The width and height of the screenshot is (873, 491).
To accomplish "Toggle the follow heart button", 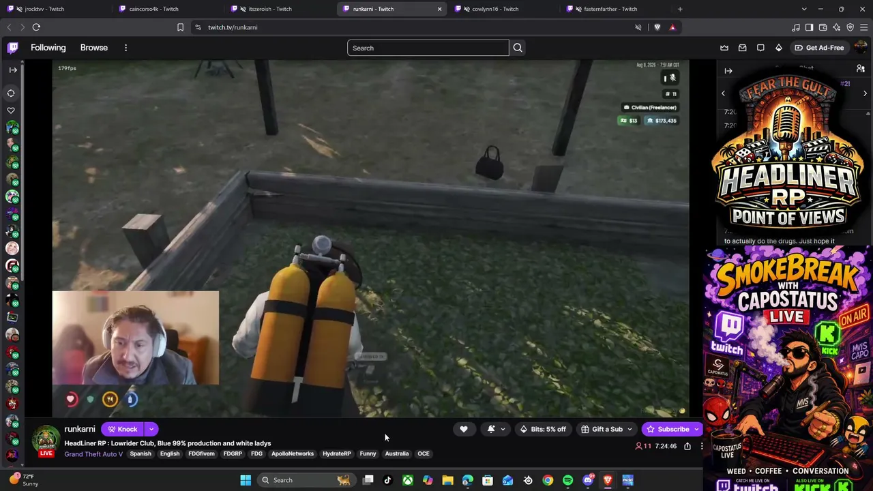I will point(464,429).
